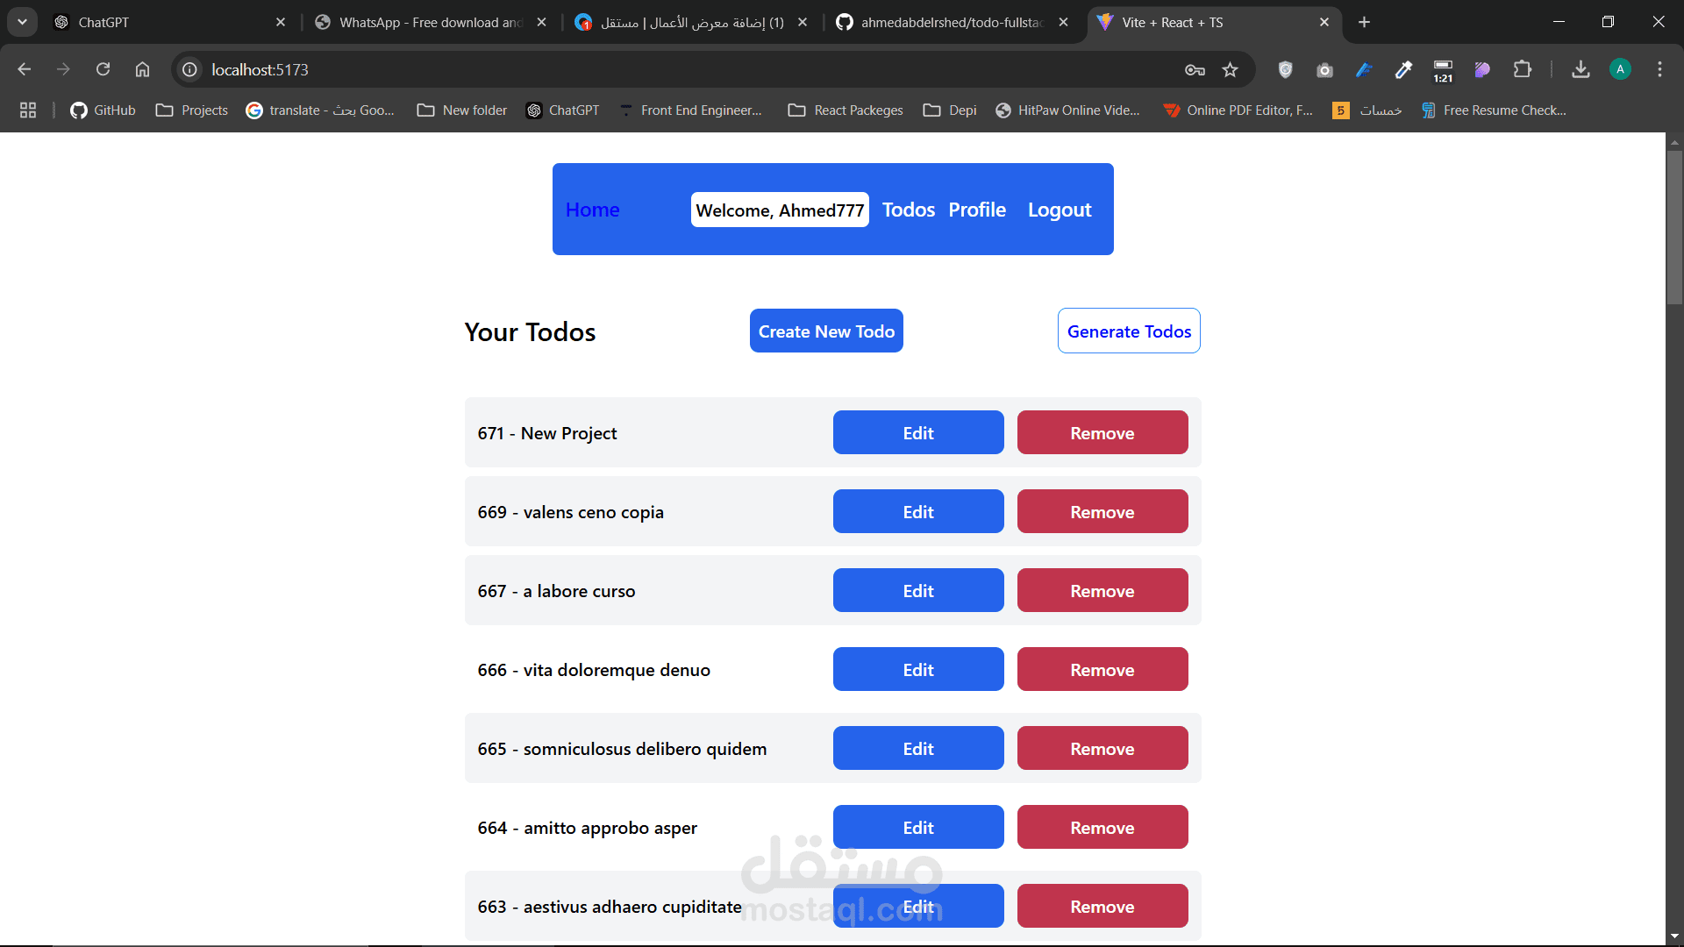Click the browser home icon
This screenshot has height=947, width=1684.
pos(142,69)
